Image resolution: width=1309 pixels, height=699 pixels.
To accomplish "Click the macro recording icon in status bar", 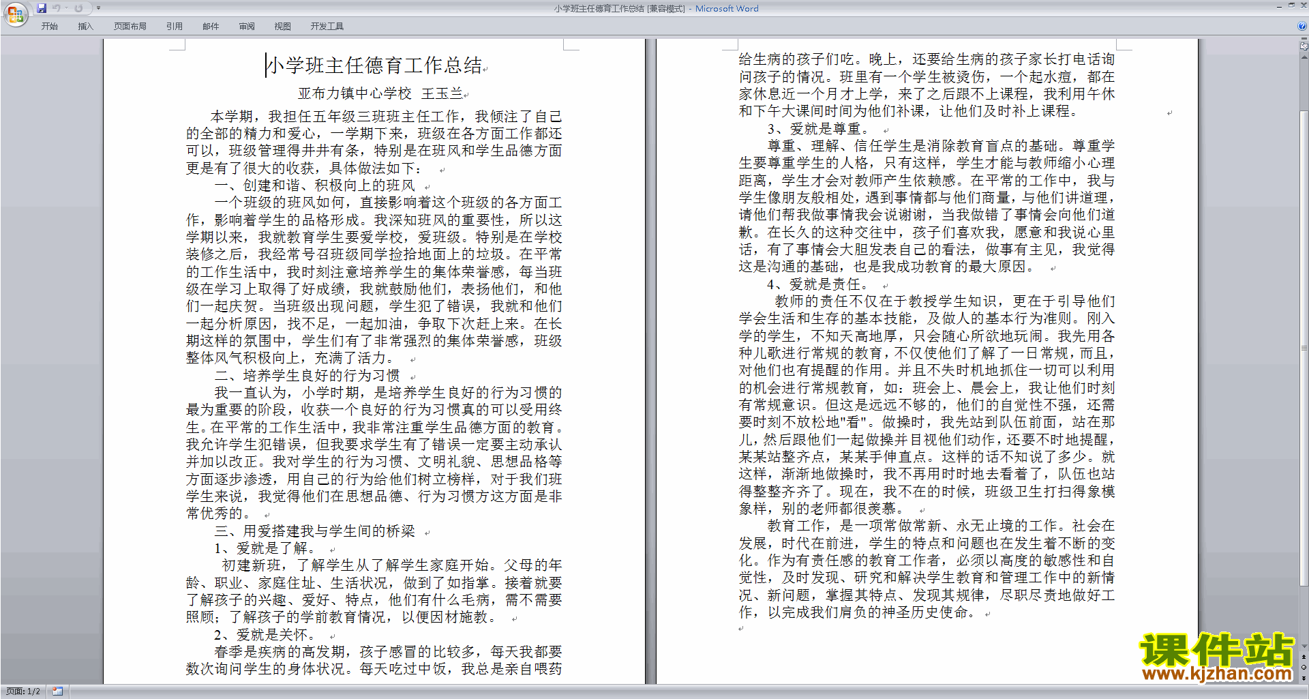I will pyautogui.click(x=57, y=691).
